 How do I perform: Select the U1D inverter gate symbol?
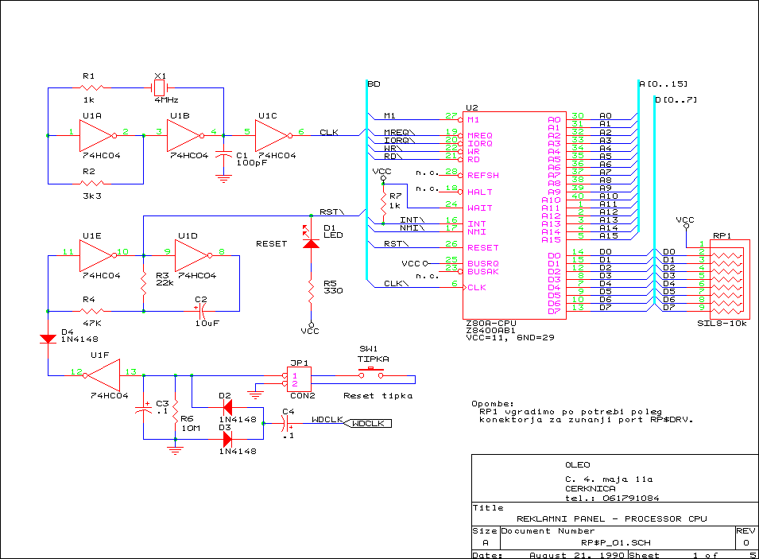tap(194, 255)
